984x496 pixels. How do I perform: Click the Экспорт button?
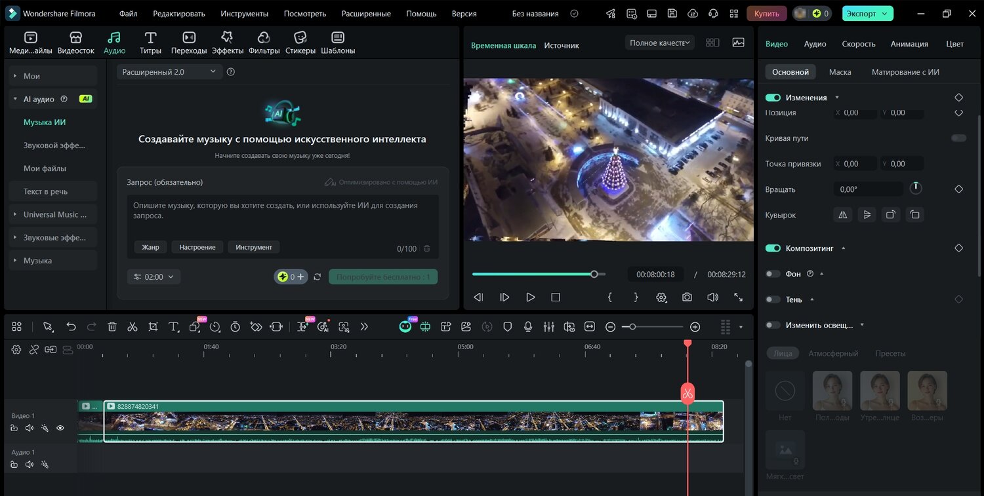867,13
